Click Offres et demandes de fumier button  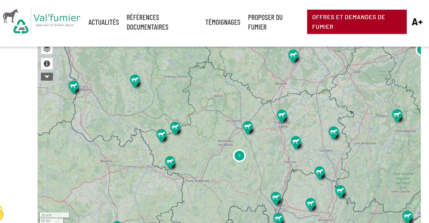pyautogui.click(x=357, y=22)
